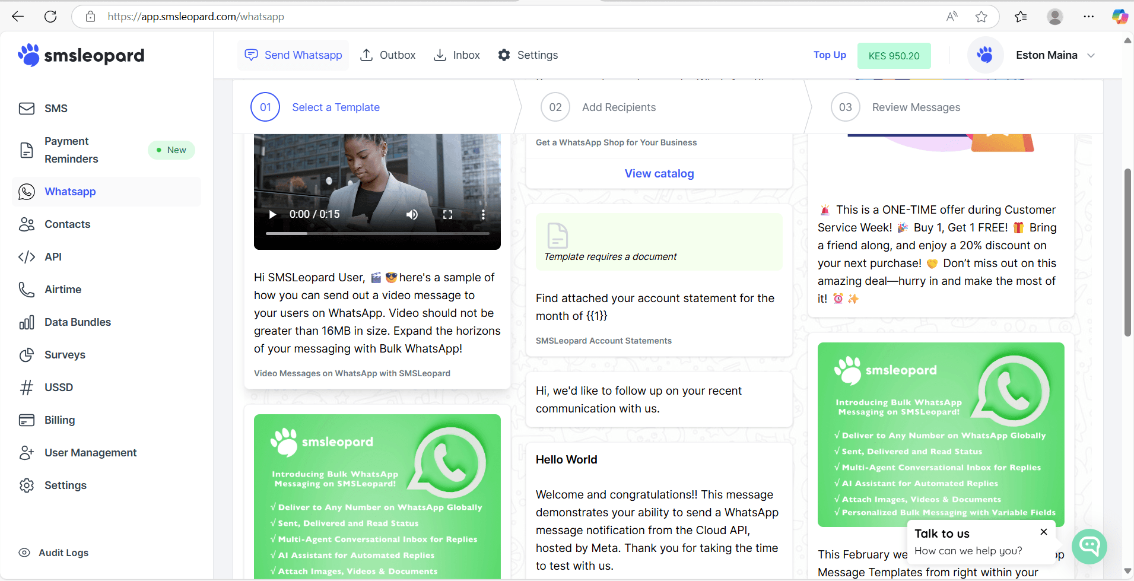Click the Airtime phone icon
The width and height of the screenshot is (1134, 581).
(x=27, y=289)
